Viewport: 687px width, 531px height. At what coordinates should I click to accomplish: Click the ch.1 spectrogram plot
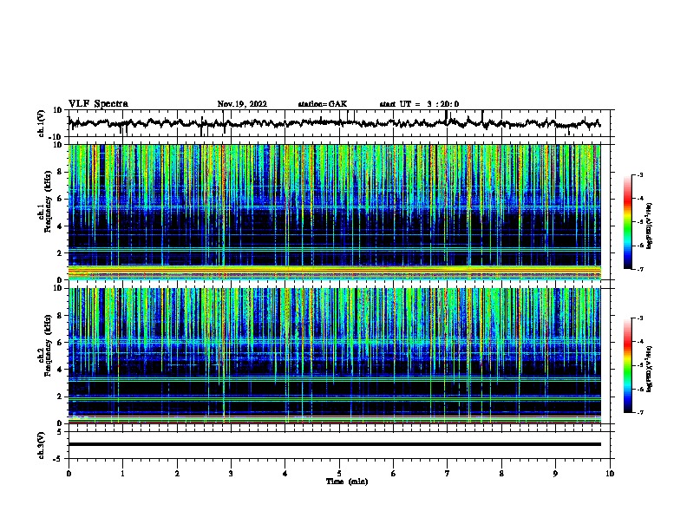point(334,212)
